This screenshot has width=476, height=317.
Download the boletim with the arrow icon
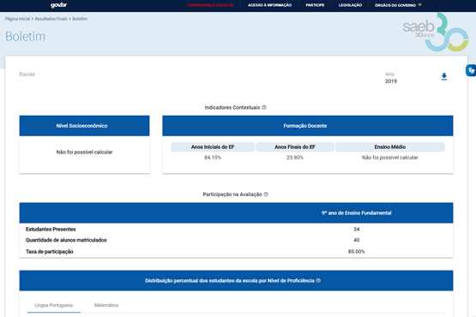pos(443,77)
